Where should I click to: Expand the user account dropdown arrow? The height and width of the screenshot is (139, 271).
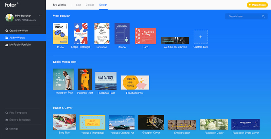pyautogui.click(x=40, y=16)
